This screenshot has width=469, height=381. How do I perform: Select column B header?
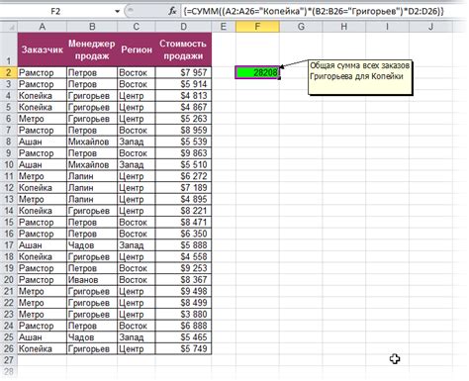click(92, 27)
